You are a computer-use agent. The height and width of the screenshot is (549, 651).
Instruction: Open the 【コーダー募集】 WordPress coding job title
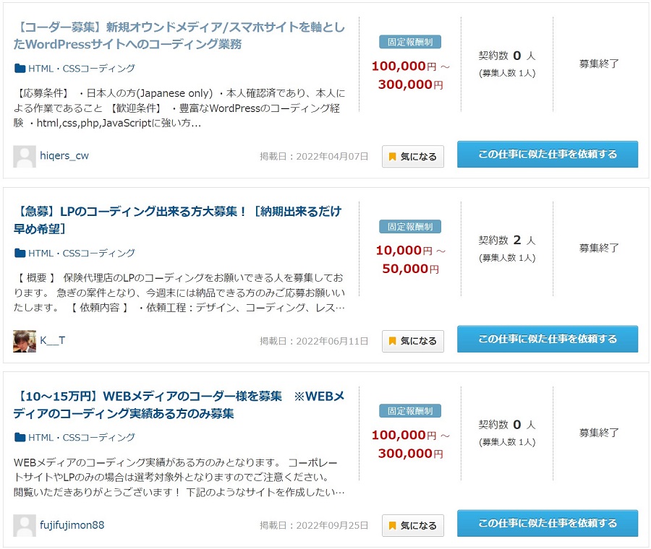[179, 35]
